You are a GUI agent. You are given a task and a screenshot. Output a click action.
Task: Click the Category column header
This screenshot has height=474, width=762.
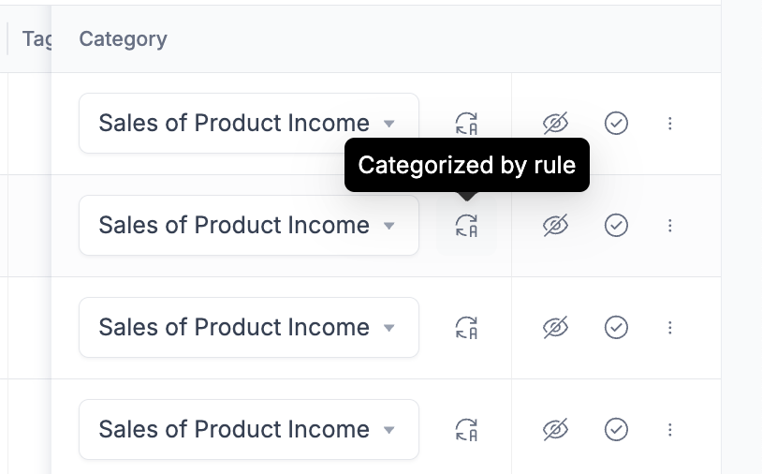(124, 39)
